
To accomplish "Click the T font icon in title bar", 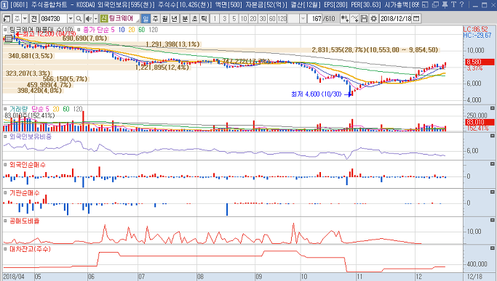I will point(453,4).
